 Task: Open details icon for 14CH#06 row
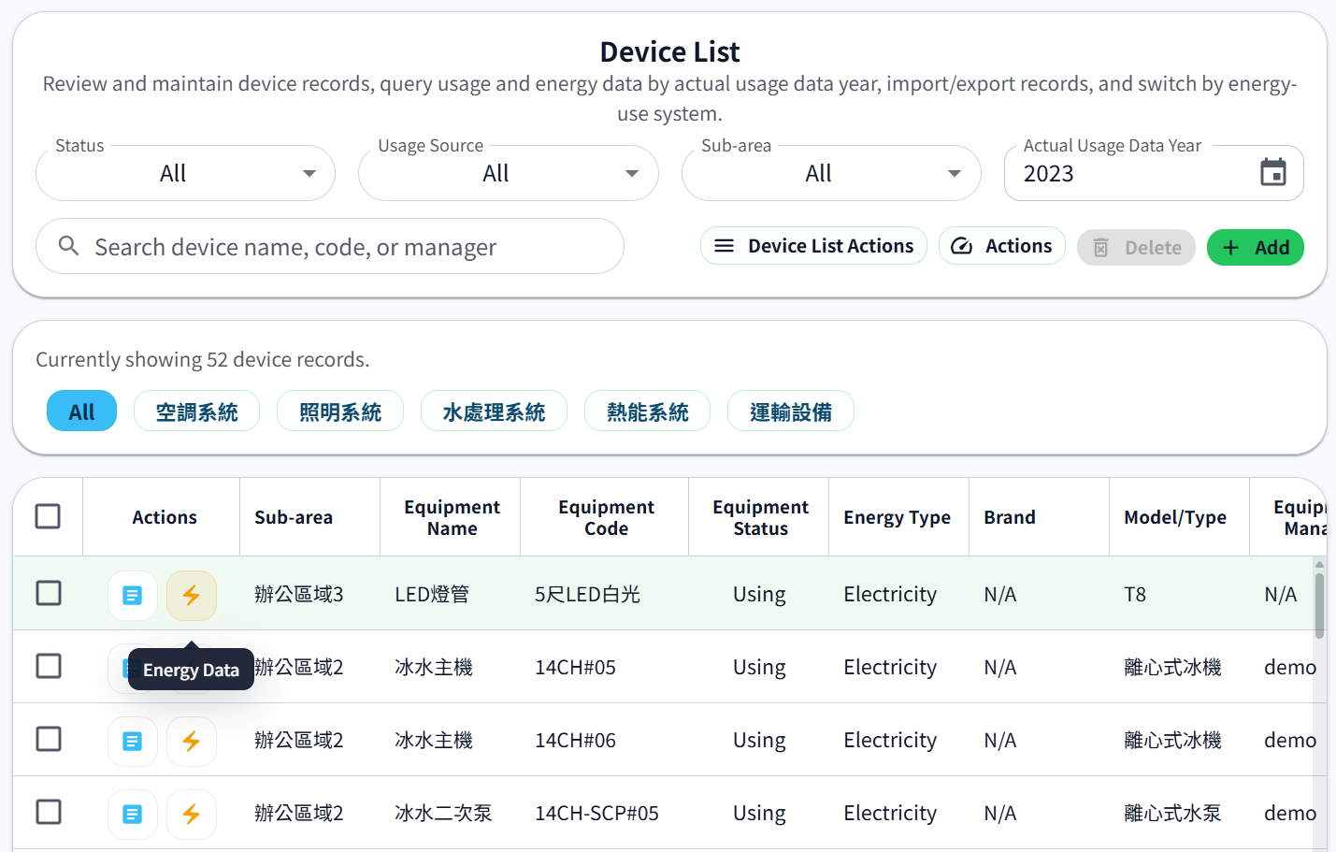133,742
